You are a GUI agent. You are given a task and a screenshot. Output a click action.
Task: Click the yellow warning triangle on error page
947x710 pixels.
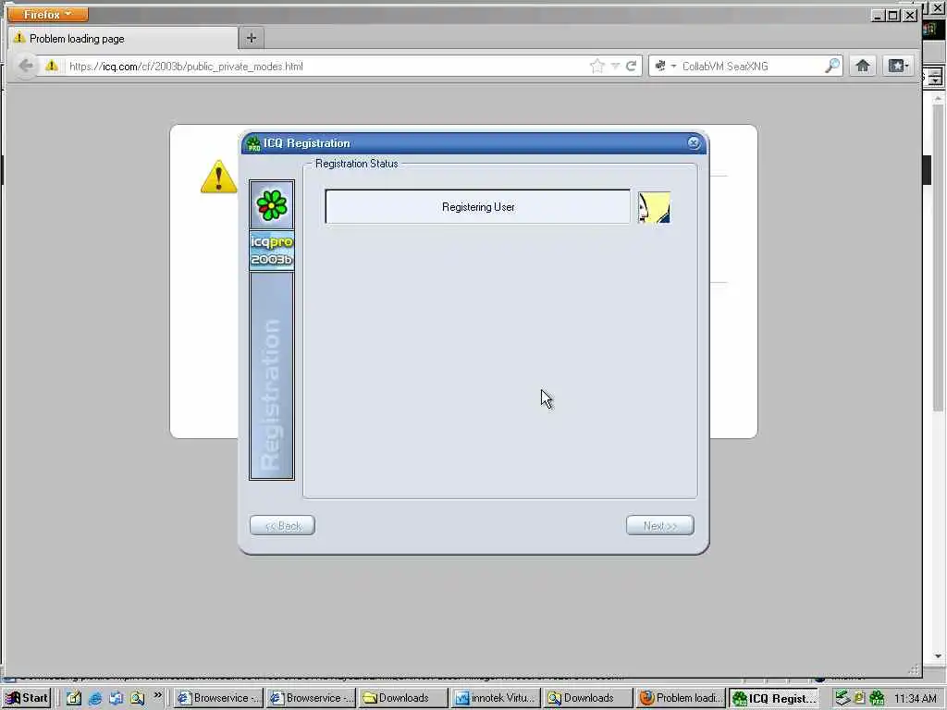point(218,177)
